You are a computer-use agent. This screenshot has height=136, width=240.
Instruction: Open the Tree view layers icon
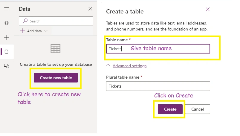point(7,23)
